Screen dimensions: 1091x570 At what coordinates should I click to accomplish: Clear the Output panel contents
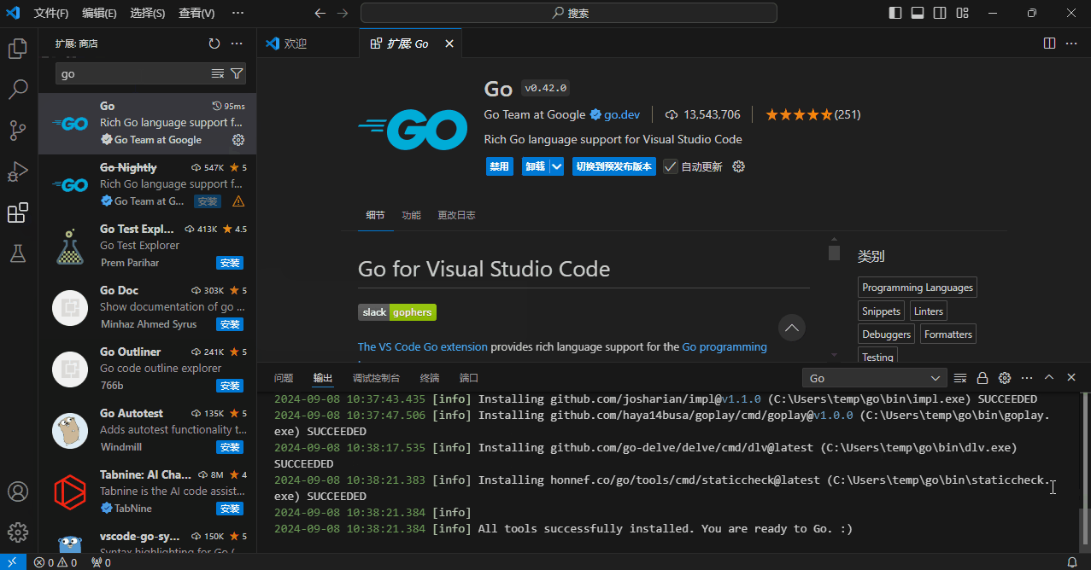click(960, 377)
